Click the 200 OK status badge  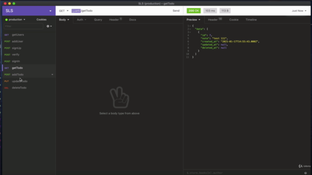(194, 11)
